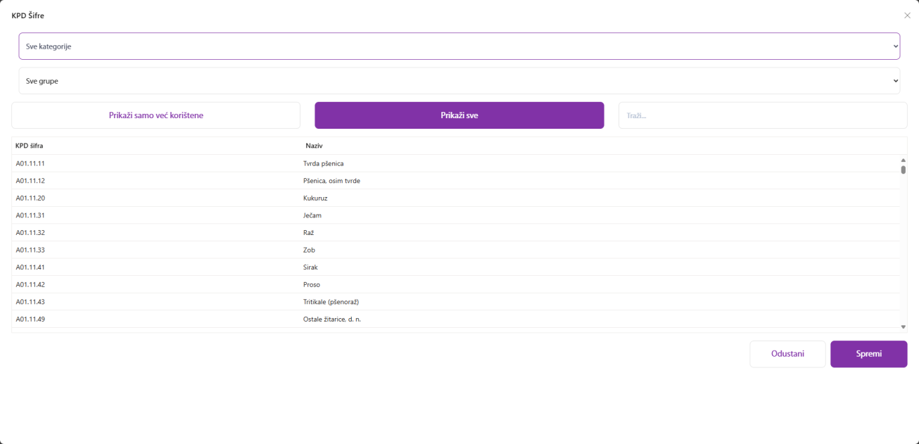Click the Spremi save button
This screenshot has width=919, height=444.
868,354
